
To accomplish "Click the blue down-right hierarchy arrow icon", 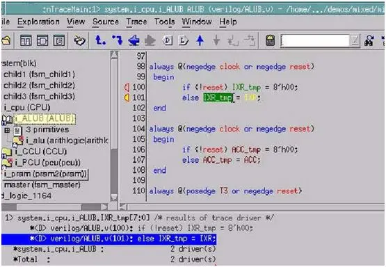I will click(x=117, y=40).
